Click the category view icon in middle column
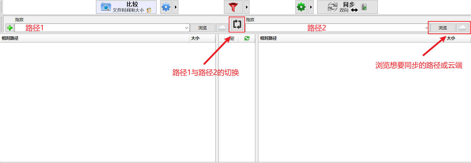The width and height of the screenshot is (471, 163). click(232, 38)
